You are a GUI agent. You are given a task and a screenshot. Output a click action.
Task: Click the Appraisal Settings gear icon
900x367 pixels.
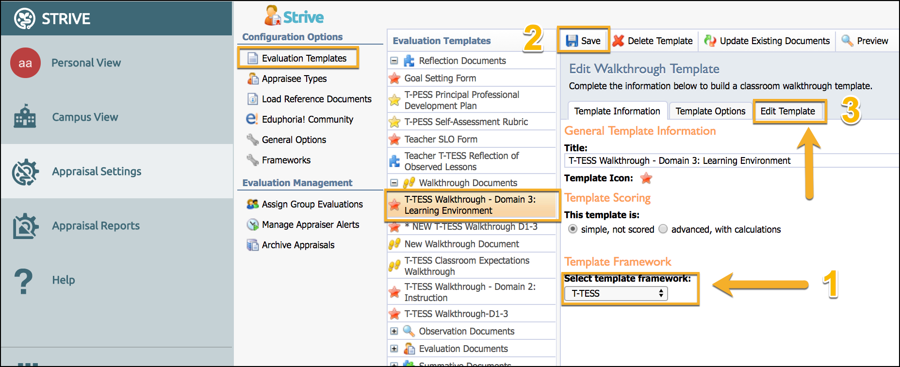click(25, 172)
